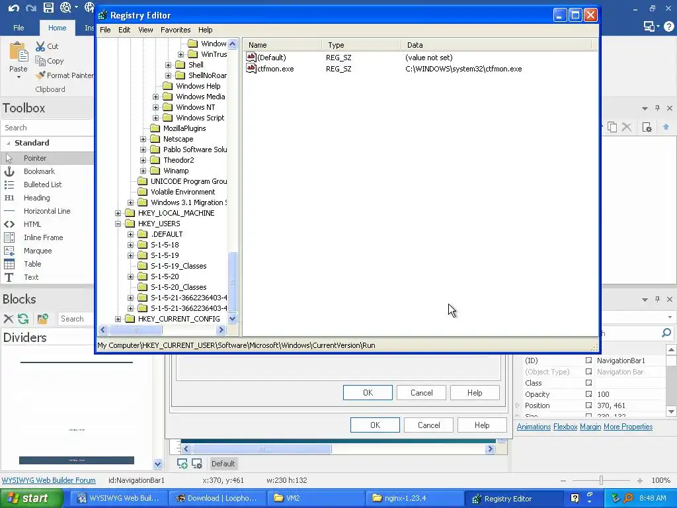Viewport: 677px width, 508px height.
Task: Open the Registry Editor Edit menu
Action: click(124, 30)
